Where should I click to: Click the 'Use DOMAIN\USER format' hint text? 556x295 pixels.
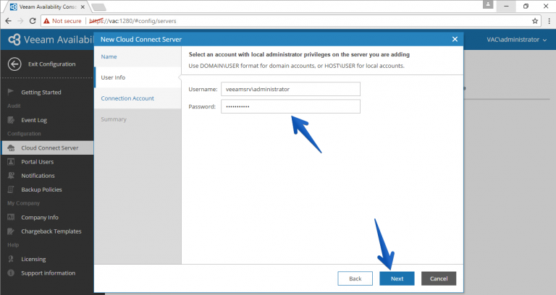(x=296, y=66)
